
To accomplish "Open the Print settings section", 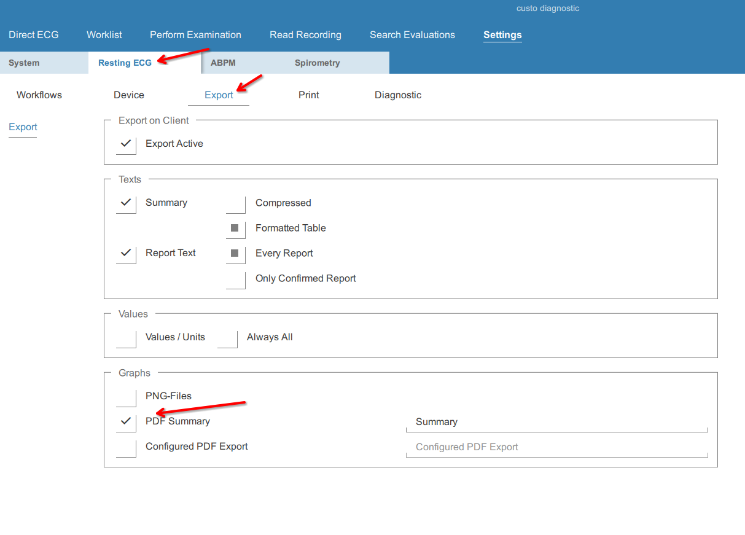I will click(309, 95).
